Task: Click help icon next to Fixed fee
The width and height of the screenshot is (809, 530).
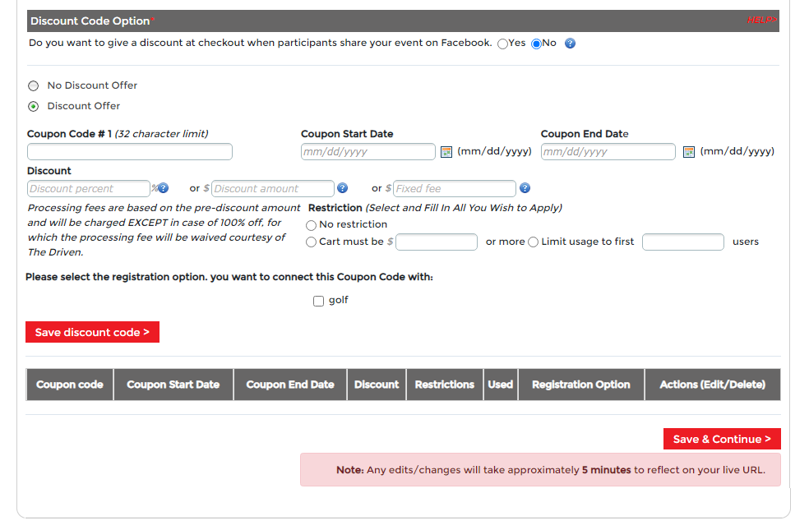Action: point(525,188)
